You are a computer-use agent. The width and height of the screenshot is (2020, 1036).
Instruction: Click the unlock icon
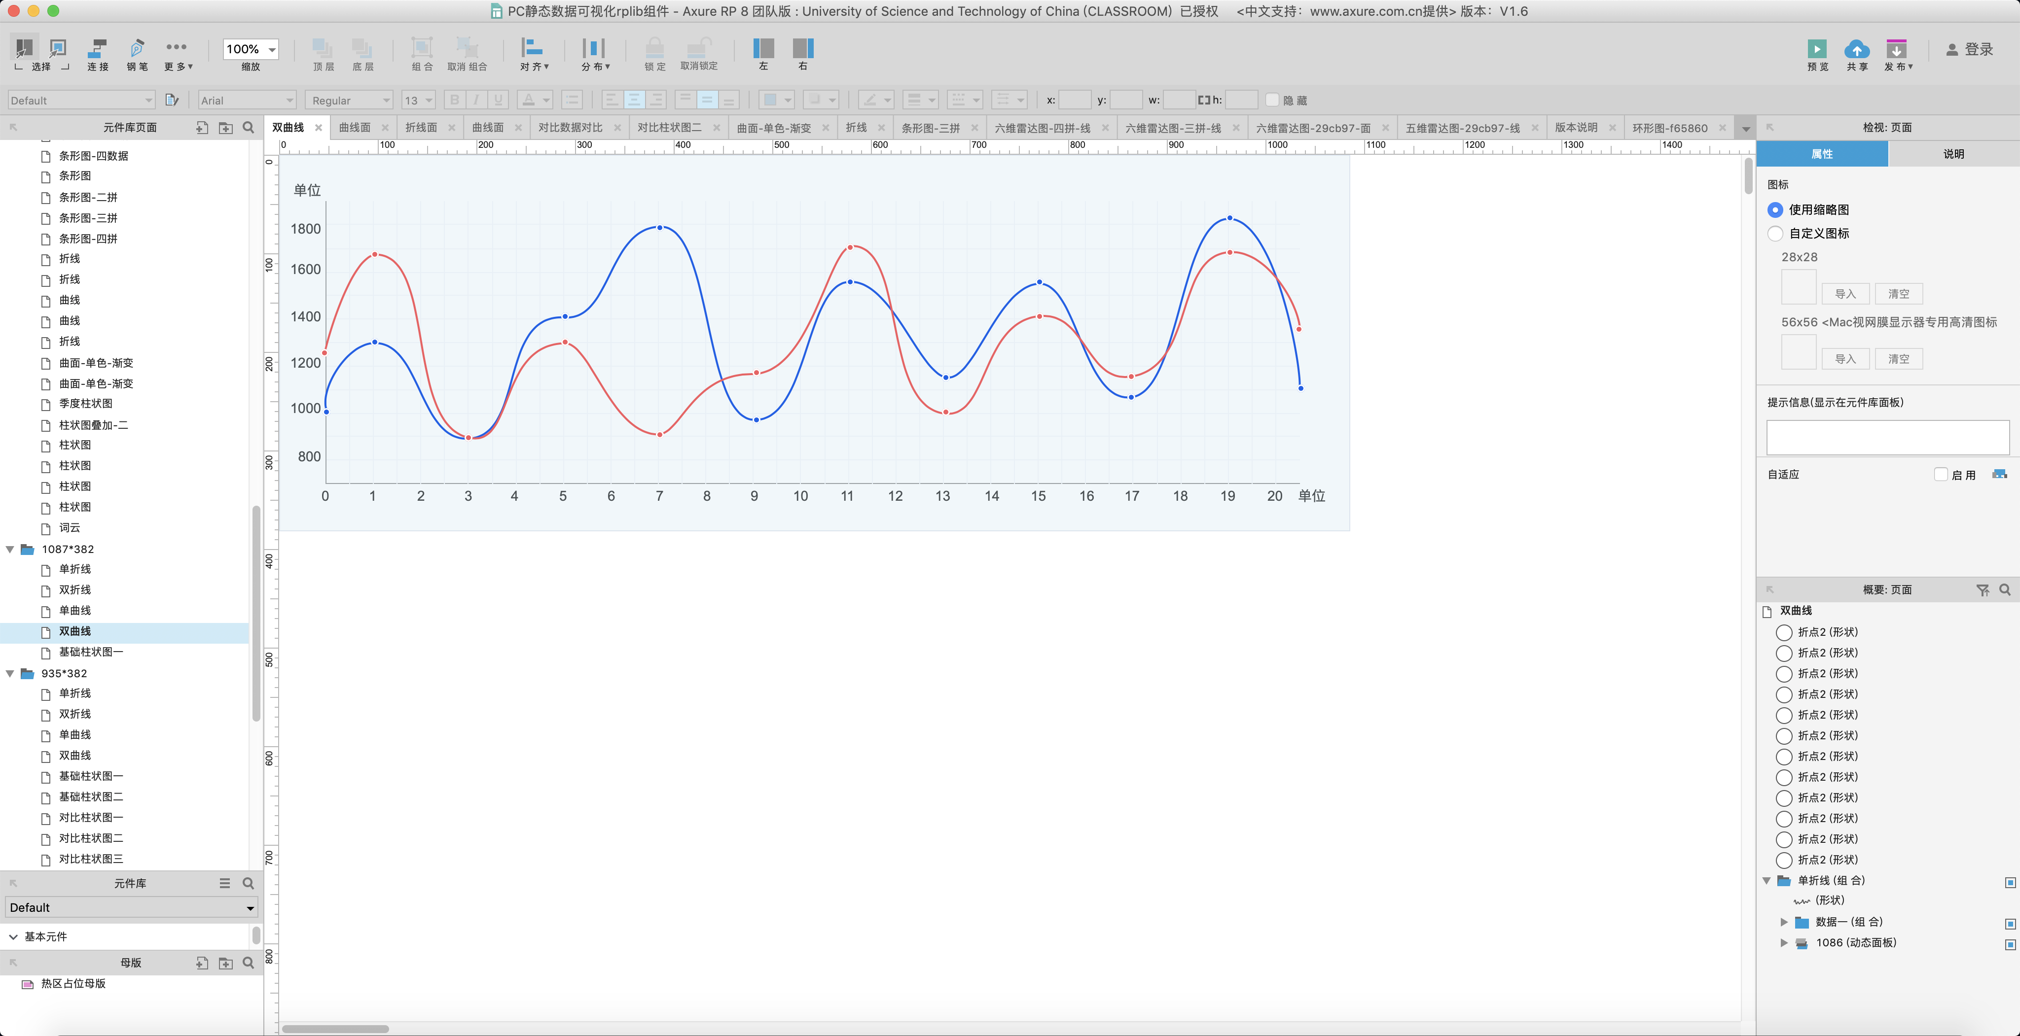pos(699,47)
